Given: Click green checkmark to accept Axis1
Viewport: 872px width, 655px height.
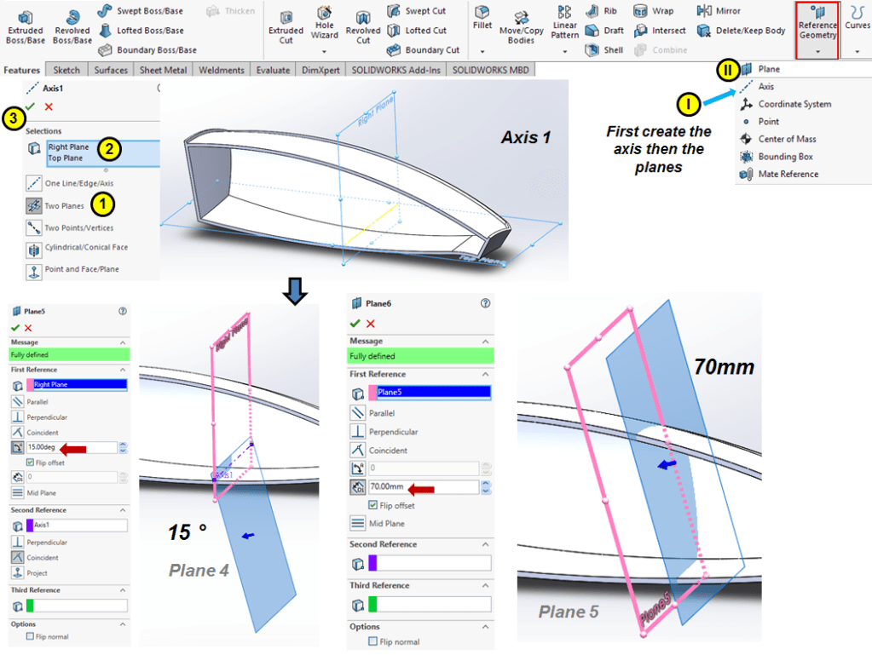Looking at the screenshot, I should 31,106.
